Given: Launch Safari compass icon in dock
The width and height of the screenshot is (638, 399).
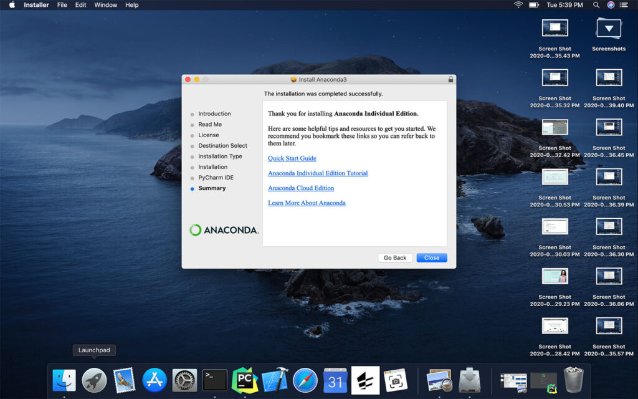Looking at the screenshot, I should pos(305,380).
